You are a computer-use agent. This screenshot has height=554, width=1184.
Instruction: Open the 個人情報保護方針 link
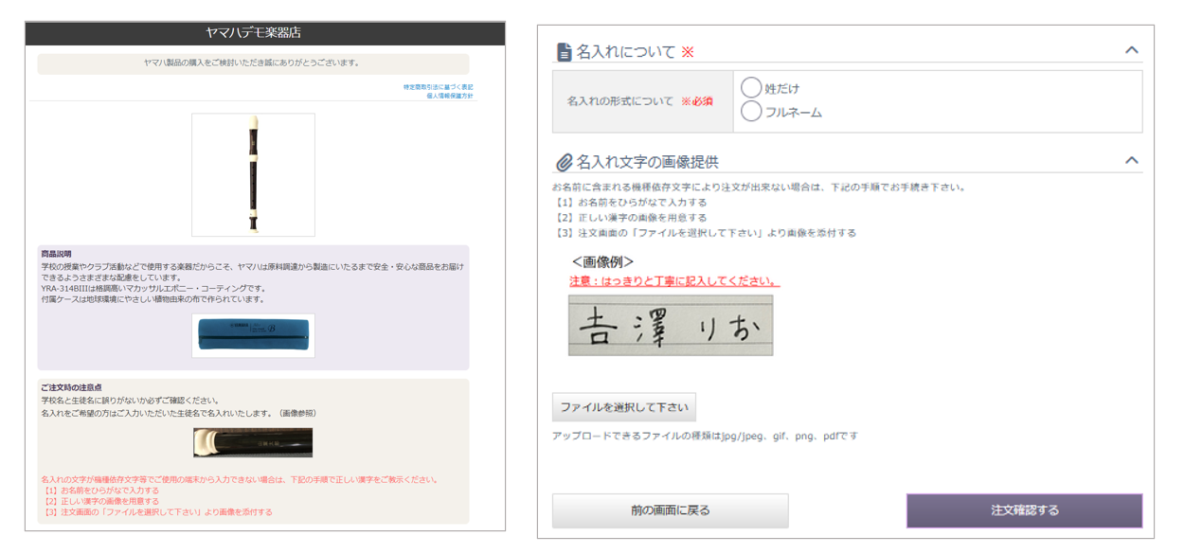(x=450, y=96)
